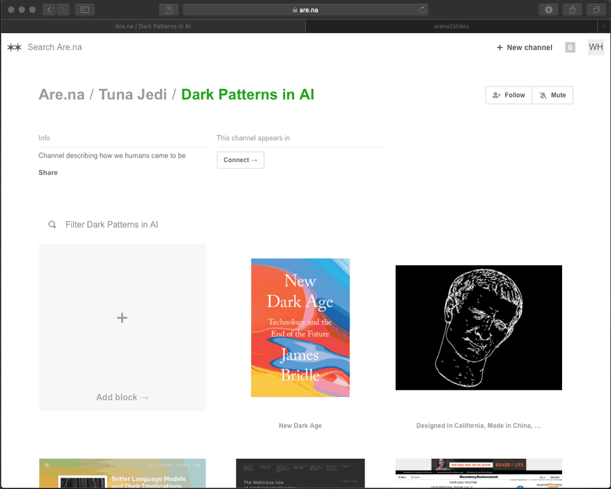This screenshot has width=611, height=489.
Task: Switch to the arena2slides tab
Action: pyautogui.click(x=451, y=26)
